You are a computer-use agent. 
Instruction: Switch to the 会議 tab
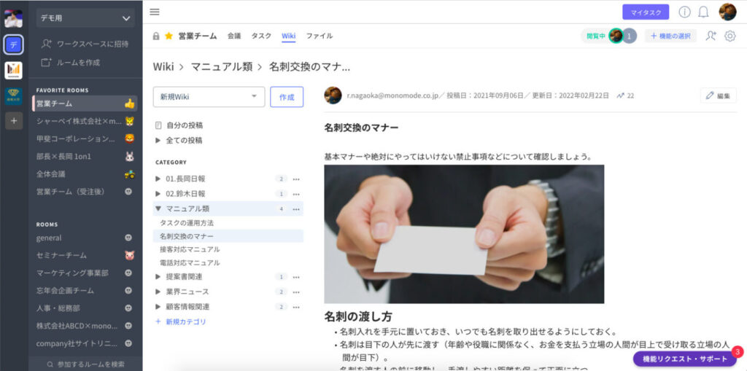click(x=234, y=36)
